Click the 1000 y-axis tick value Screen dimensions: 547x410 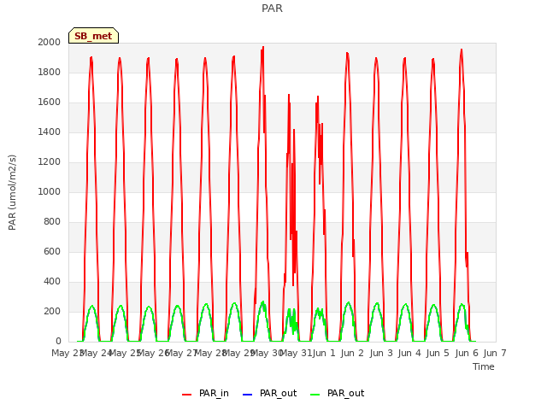(50, 191)
